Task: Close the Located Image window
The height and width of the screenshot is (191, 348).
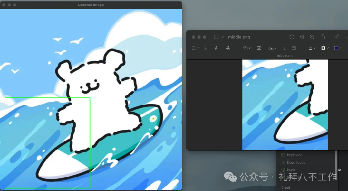Action: coord(4,5)
